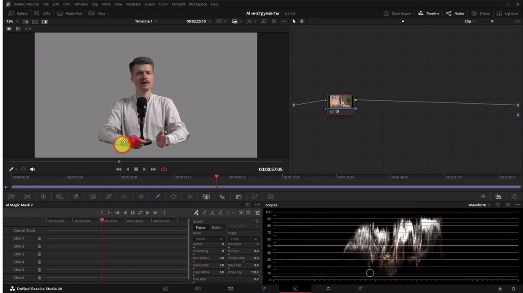Viewport: 523px width, 293px height.
Task: Switch to the Fairlight page music note icon
Action: coord(328,289)
